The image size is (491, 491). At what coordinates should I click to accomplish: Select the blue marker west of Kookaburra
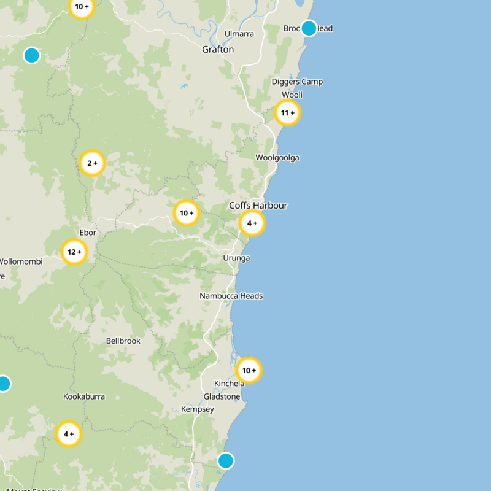[4, 384]
